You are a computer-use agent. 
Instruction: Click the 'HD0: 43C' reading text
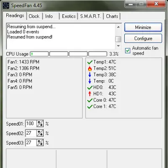tap(105, 87)
